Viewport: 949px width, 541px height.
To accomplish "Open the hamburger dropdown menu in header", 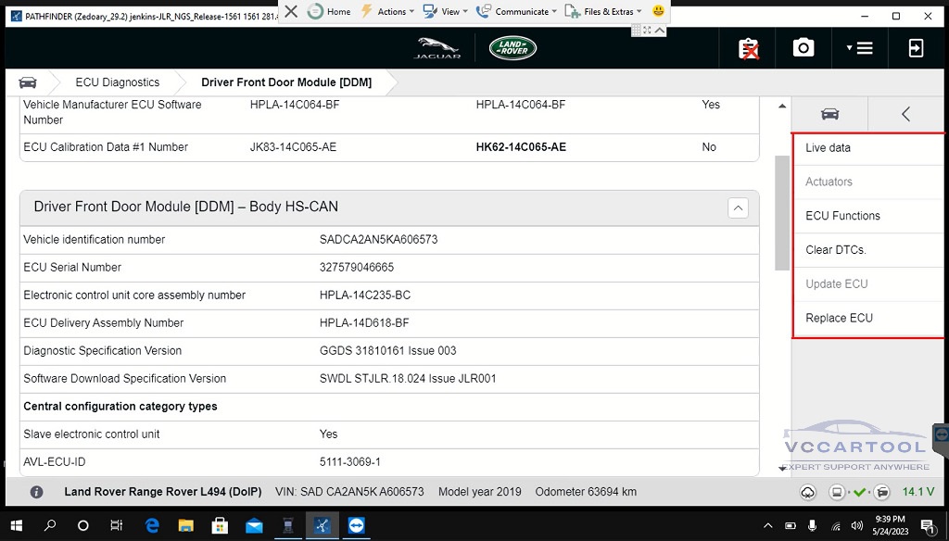I will coord(860,48).
